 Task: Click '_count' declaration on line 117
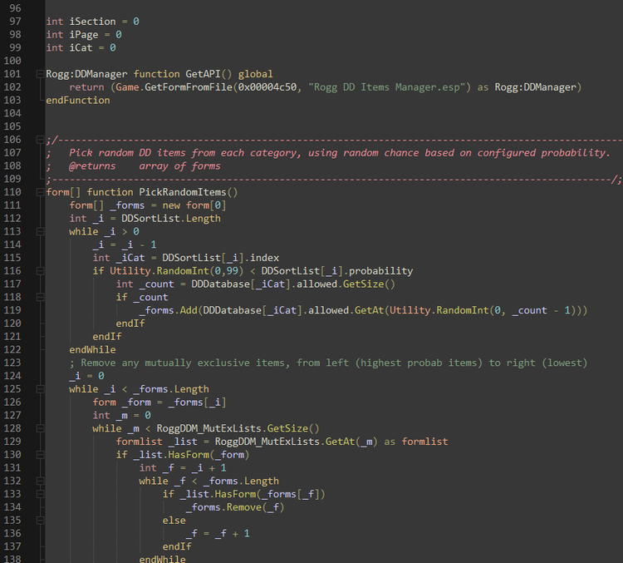point(156,284)
